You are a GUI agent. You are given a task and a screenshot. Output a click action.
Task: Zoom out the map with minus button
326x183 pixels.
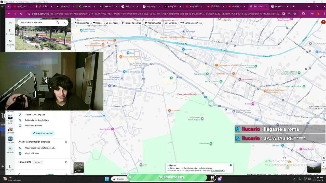click(x=324, y=166)
